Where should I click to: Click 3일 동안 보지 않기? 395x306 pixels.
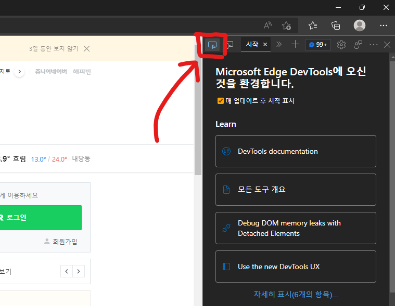coord(54,48)
